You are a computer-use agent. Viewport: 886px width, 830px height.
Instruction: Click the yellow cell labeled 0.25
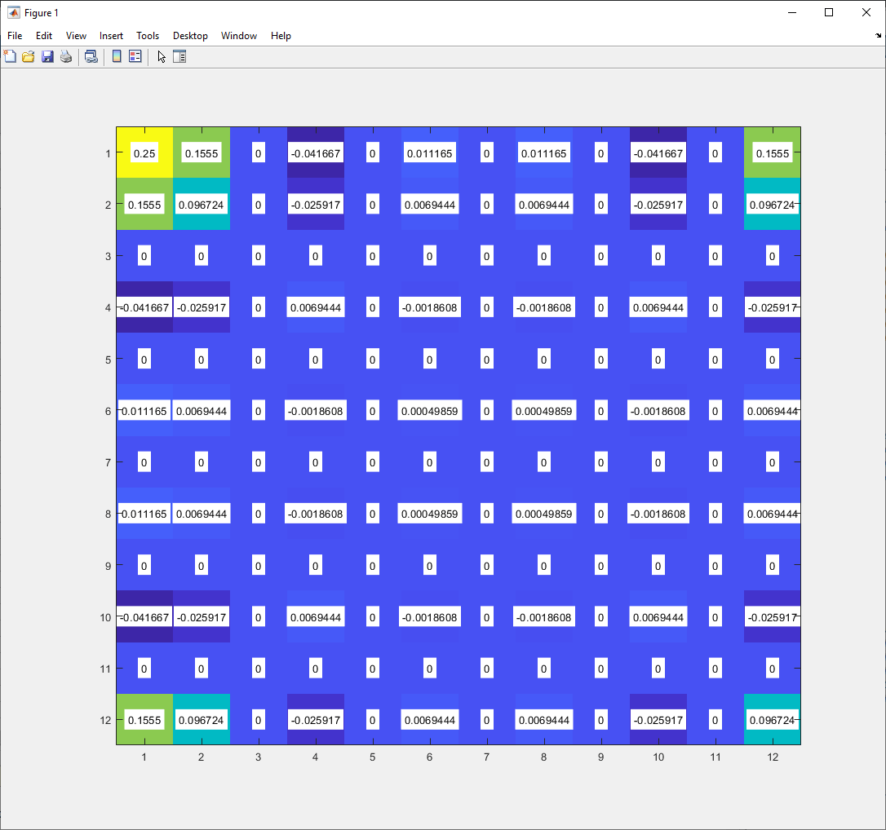[x=144, y=153]
